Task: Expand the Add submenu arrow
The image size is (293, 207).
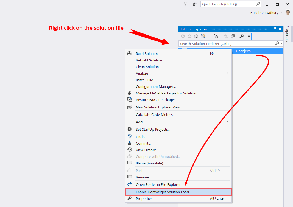Action: [227, 122]
